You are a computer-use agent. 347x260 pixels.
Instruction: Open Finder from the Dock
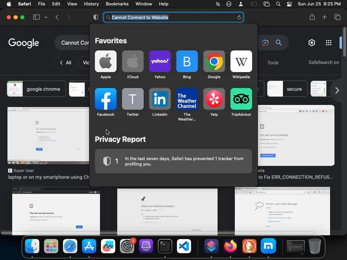tap(32, 246)
